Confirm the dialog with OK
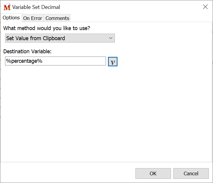 (153, 173)
